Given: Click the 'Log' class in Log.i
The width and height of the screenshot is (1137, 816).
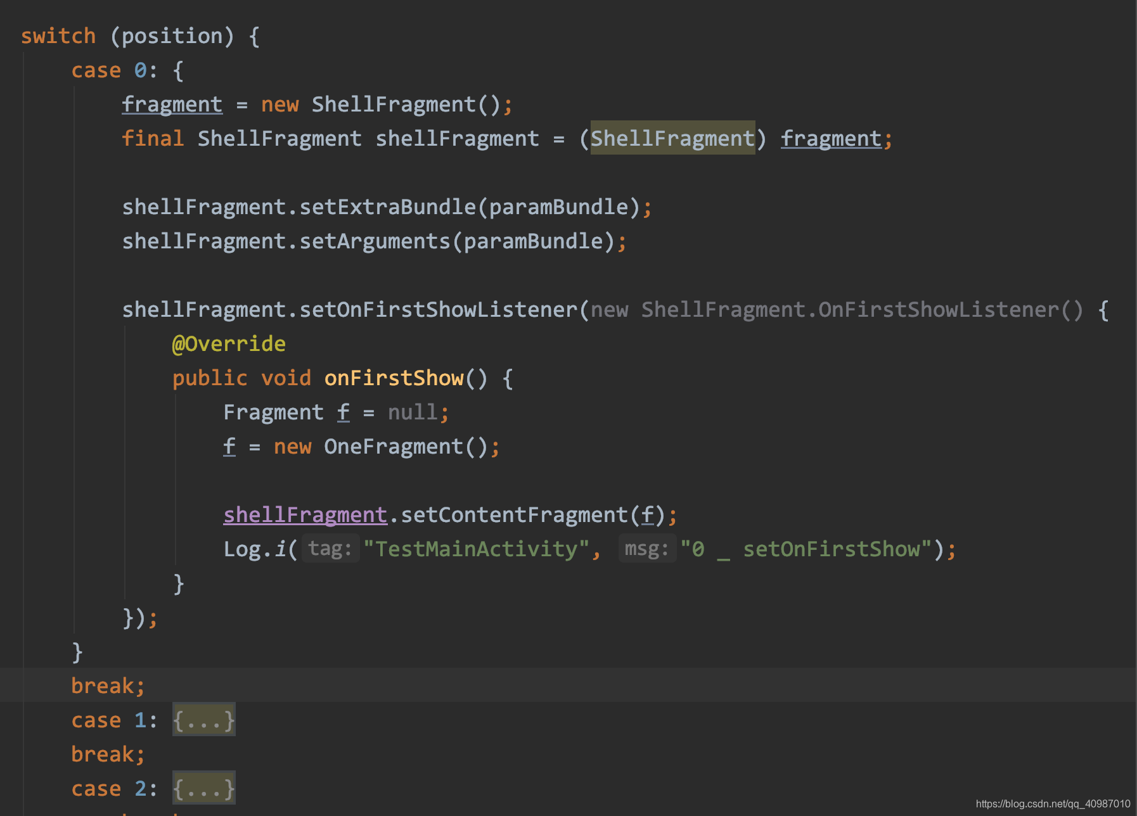Looking at the screenshot, I should tap(242, 549).
